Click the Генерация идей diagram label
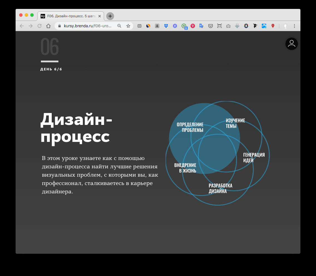Screen dimensions: 316x276 [254, 157]
